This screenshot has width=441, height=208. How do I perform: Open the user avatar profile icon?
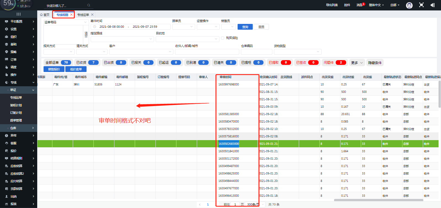[x=409, y=5]
